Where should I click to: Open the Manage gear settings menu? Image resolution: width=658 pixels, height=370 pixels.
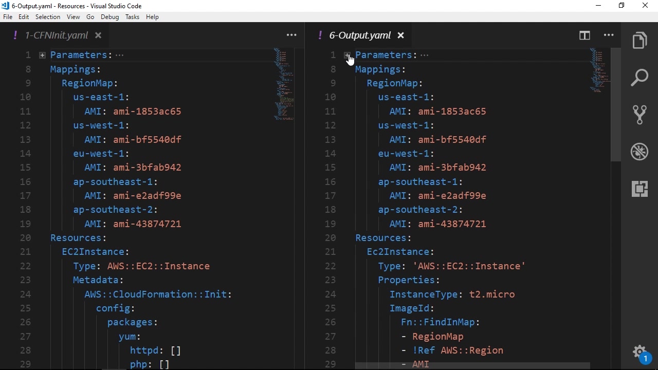coord(639,353)
